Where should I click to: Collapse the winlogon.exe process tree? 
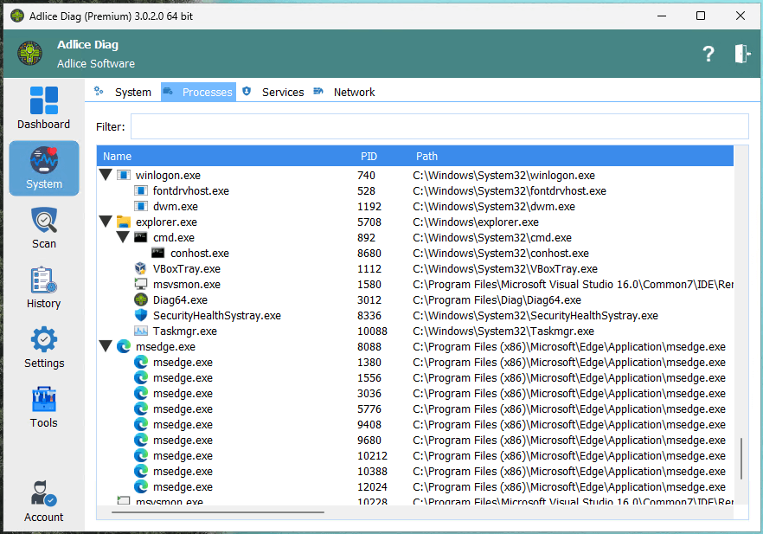coord(106,176)
